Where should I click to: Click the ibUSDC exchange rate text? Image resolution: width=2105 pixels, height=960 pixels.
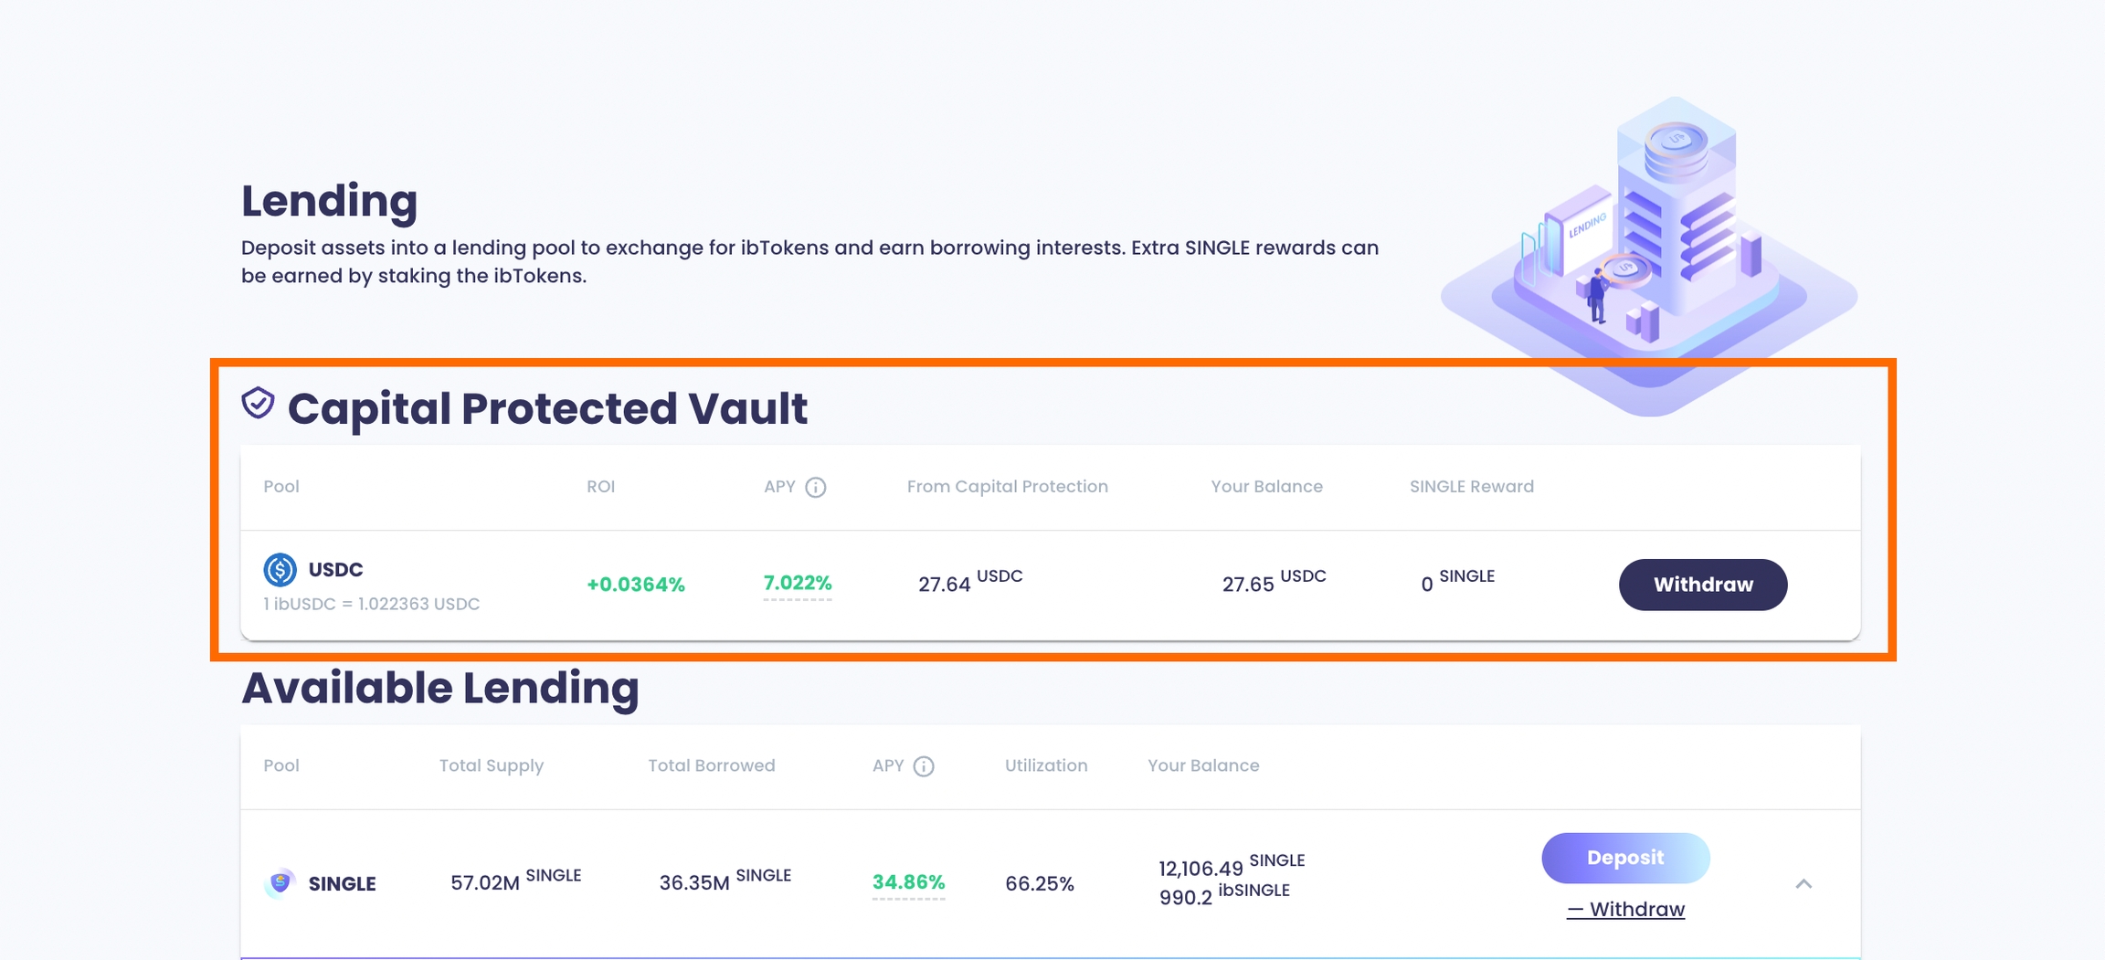(x=371, y=604)
